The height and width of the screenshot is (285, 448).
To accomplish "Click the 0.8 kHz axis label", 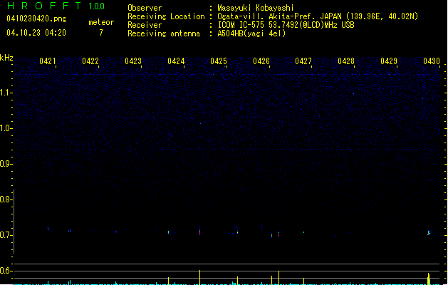I will click(6, 199).
